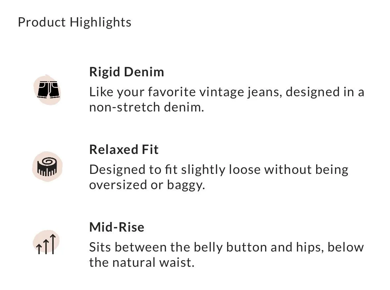Click the 'the natural waist.' text
This screenshot has width=390, height=290.
142,262
